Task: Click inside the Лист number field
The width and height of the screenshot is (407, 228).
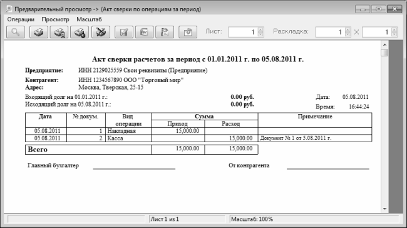Action: [x=243, y=32]
